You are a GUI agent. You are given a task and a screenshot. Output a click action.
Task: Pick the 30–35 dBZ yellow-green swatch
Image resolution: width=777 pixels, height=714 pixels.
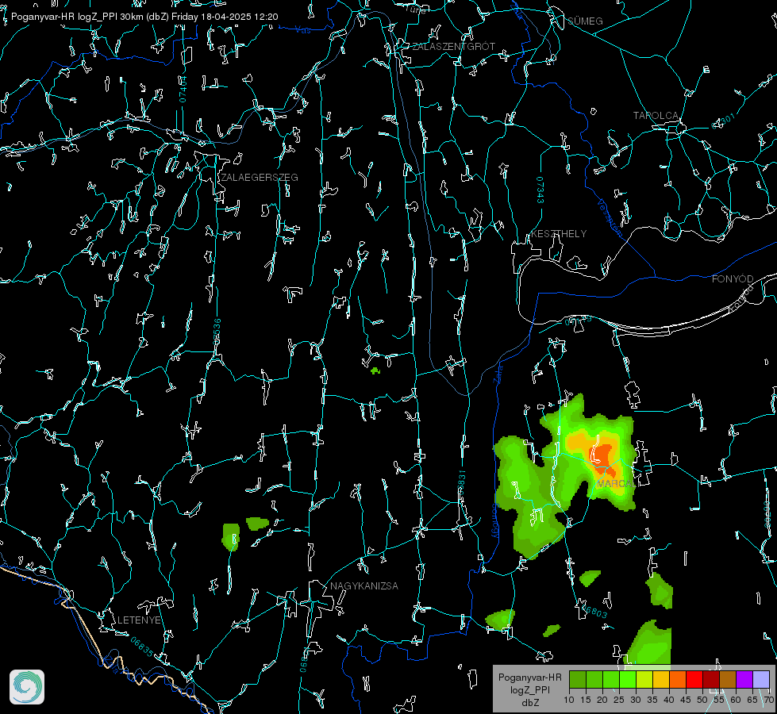(644, 679)
